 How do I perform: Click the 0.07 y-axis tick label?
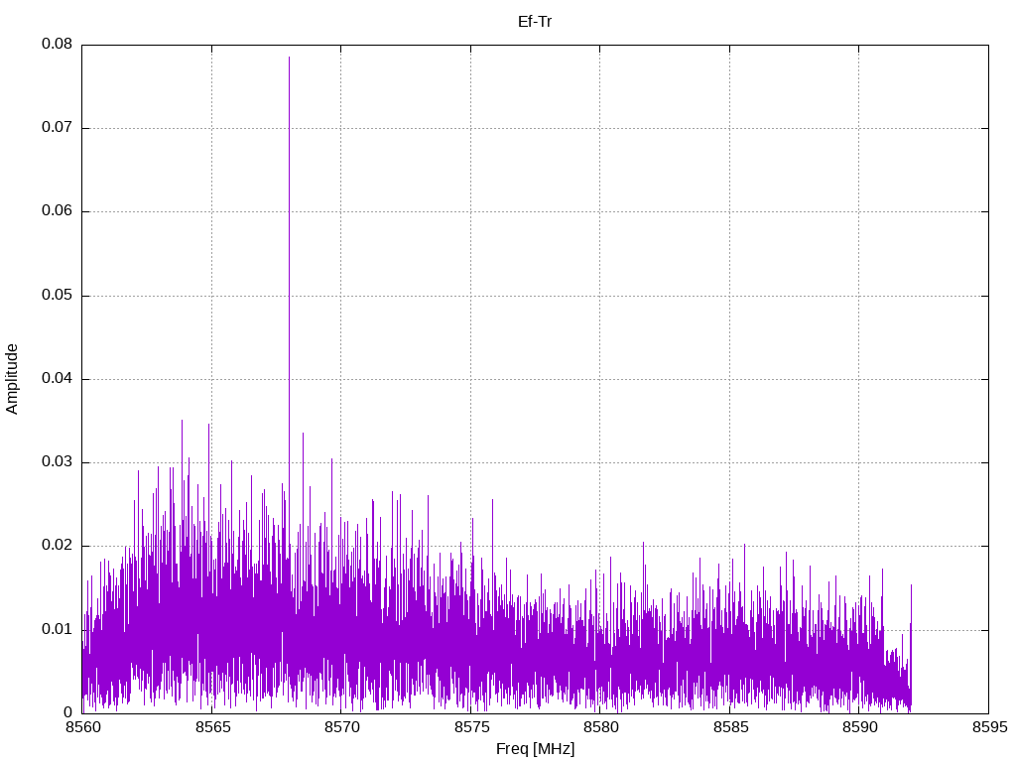(x=57, y=128)
